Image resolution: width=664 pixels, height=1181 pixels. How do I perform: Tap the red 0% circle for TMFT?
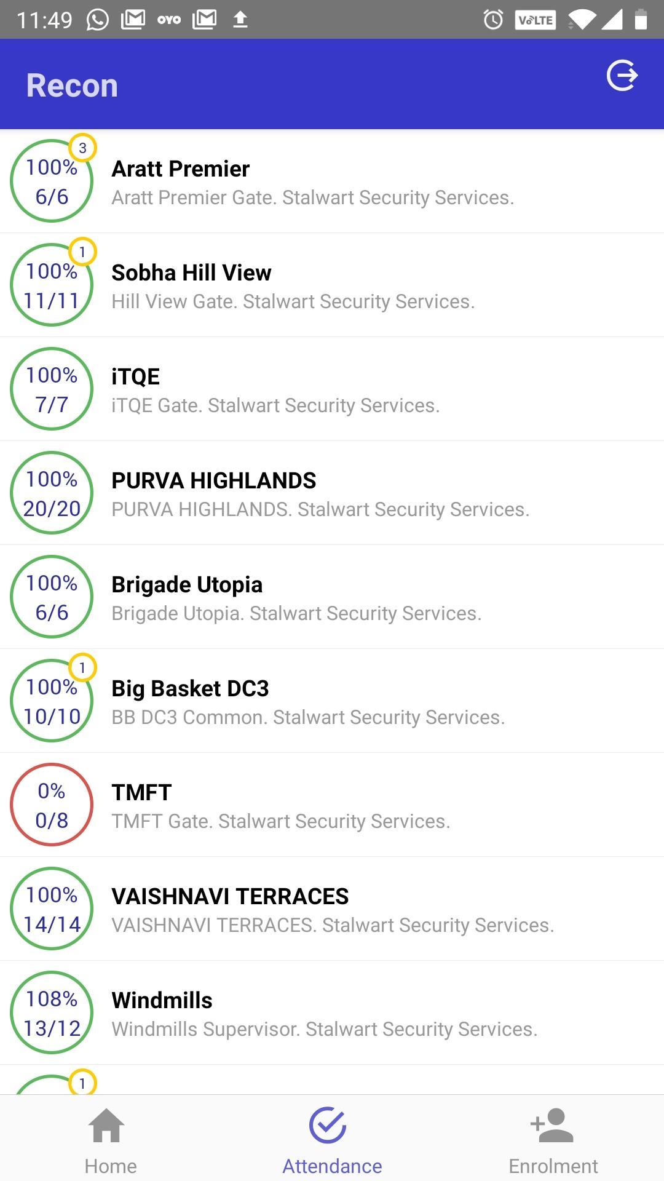(x=52, y=805)
